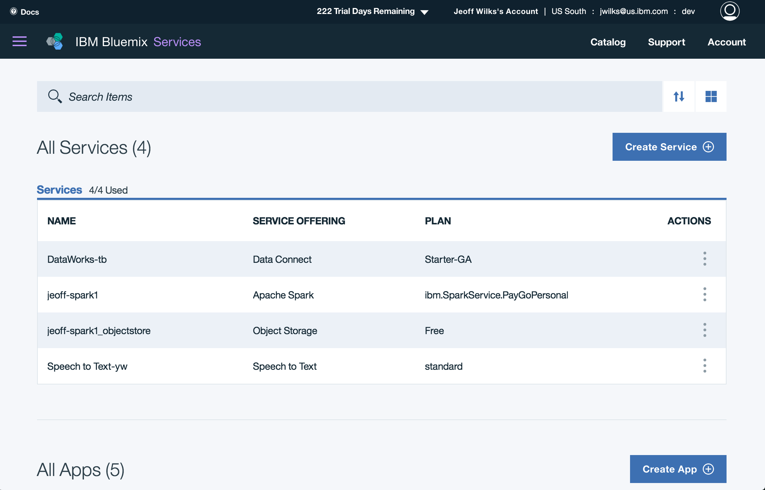Open the Support menu item
Screen dimensions: 765x490
pos(666,42)
